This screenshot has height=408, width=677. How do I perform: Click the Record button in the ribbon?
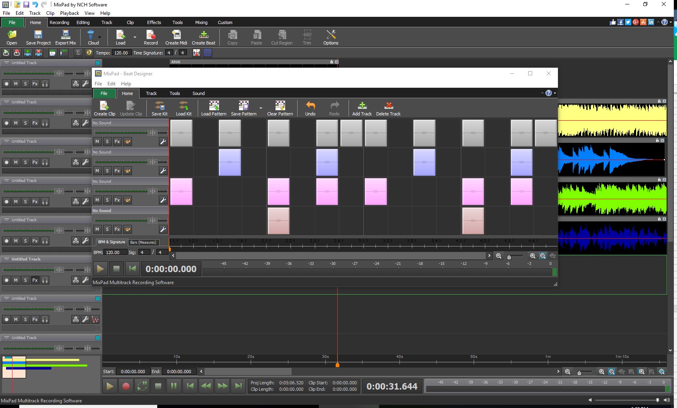pos(151,37)
